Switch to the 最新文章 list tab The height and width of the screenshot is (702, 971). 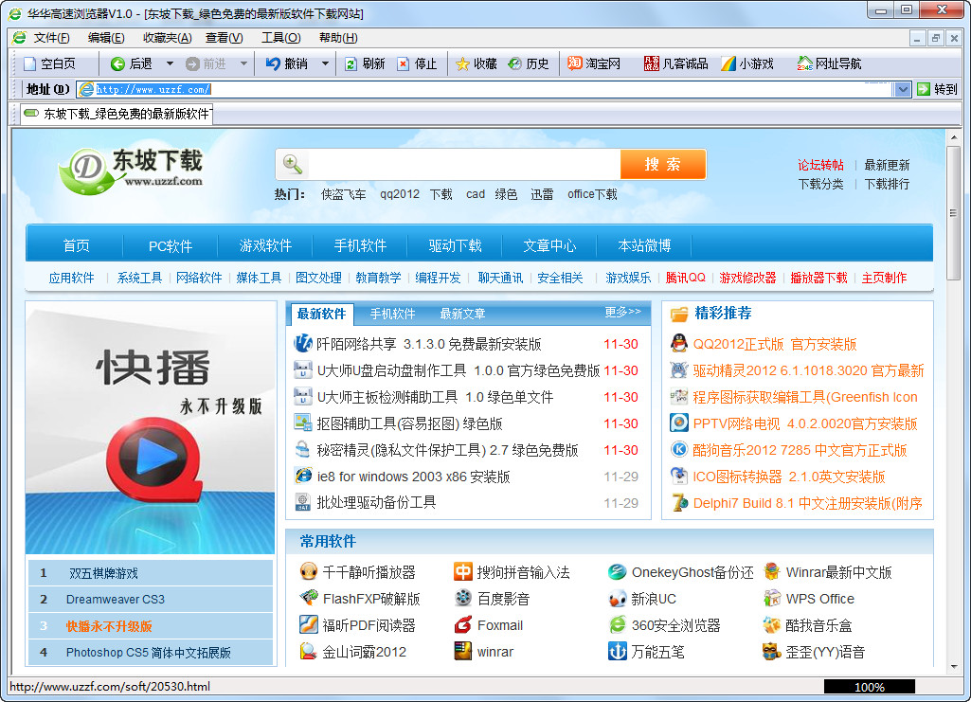coord(462,314)
